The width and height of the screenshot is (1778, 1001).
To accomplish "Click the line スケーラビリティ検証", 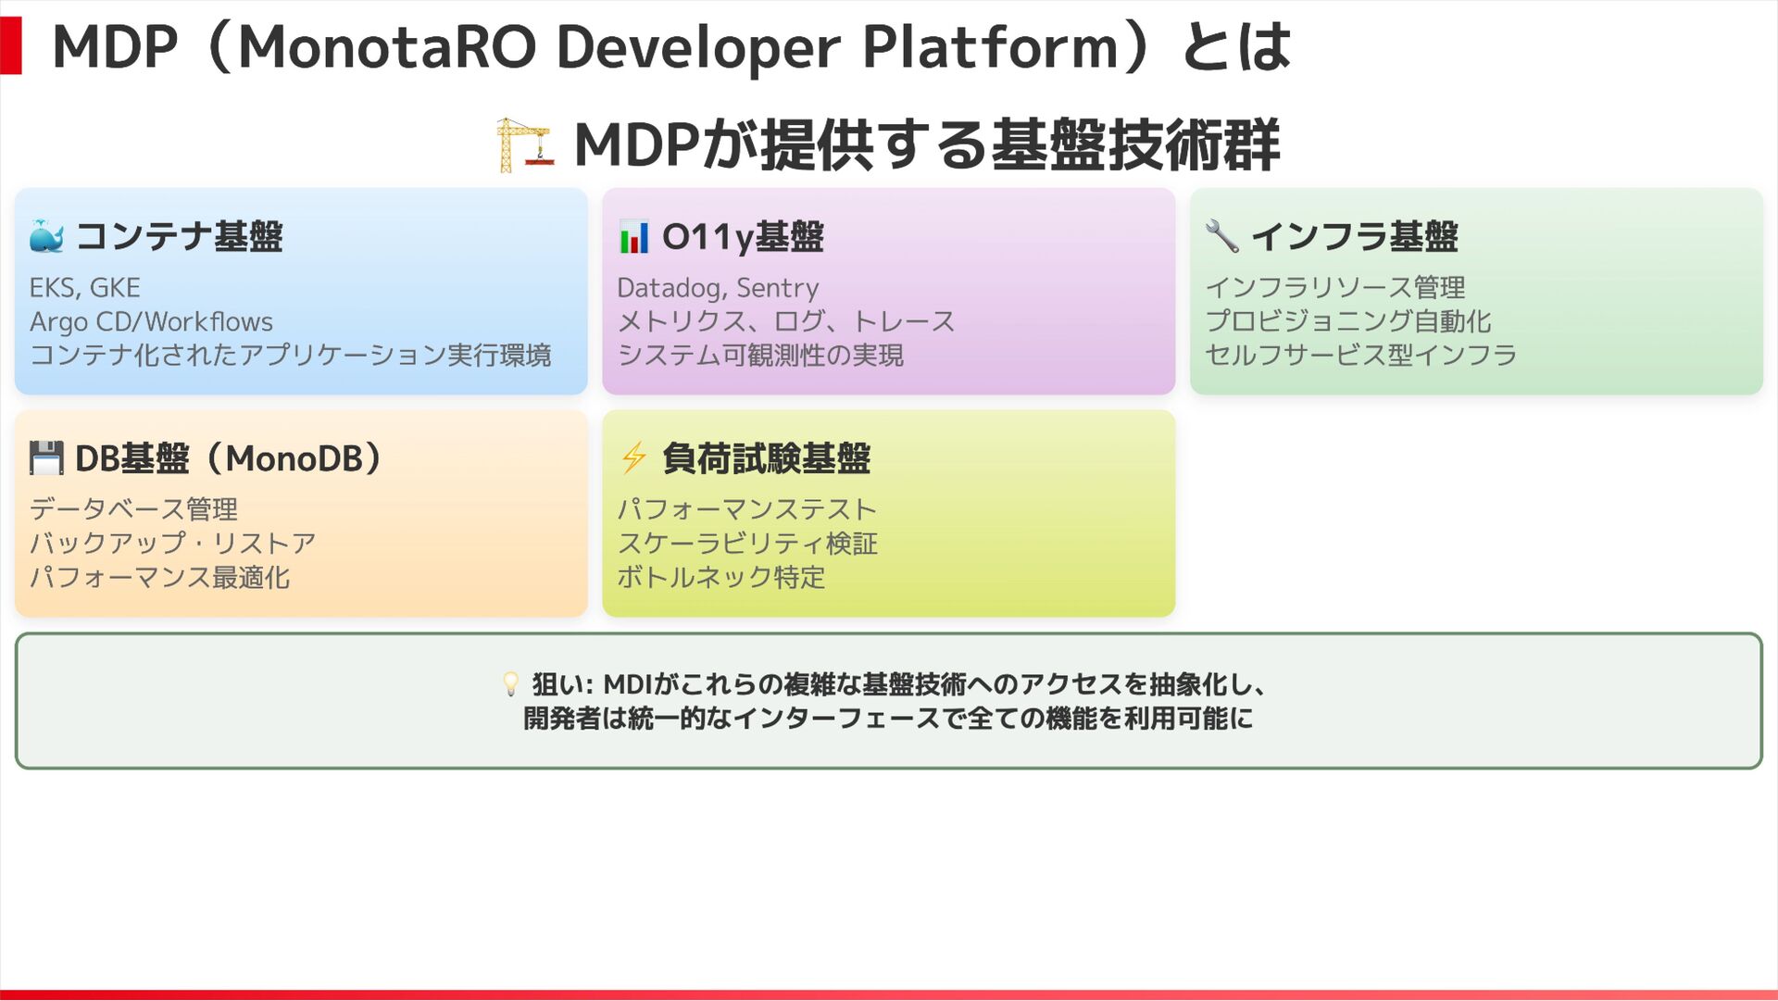I will coord(746,544).
